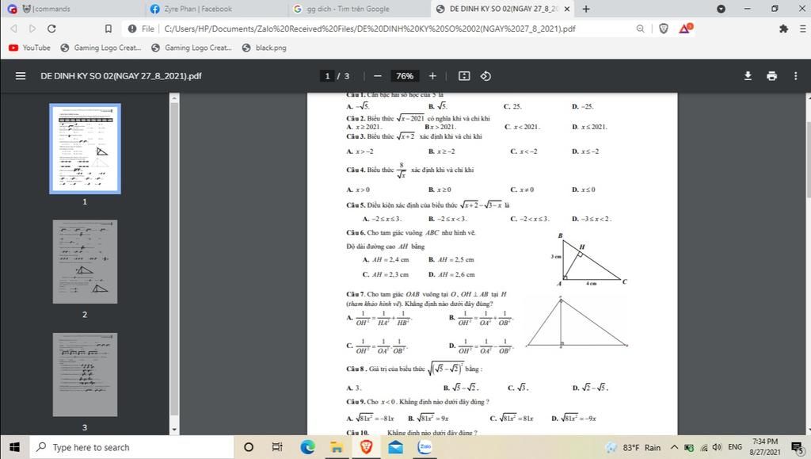Open the Windows Start menu
The height and width of the screenshot is (459, 811).
(14, 447)
